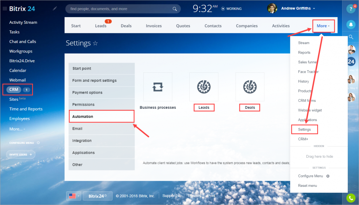Select Payment options in settings list
The image size is (359, 205).
pyautogui.click(x=102, y=93)
